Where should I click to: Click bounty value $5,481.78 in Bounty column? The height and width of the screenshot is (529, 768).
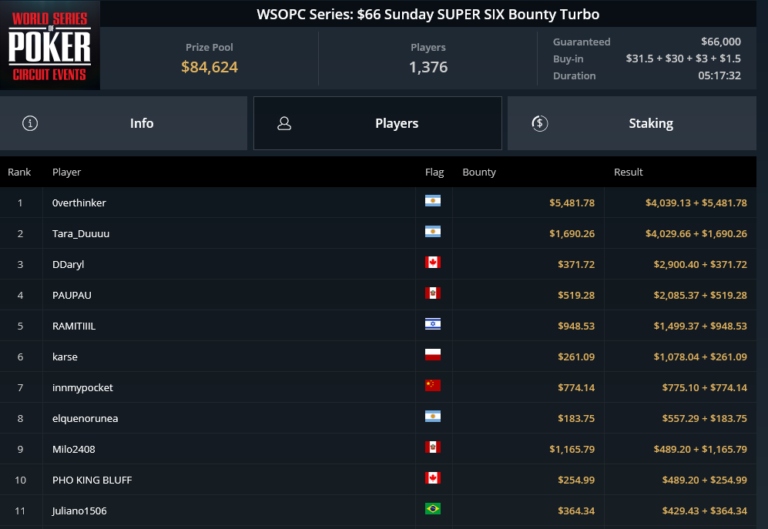(x=572, y=203)
